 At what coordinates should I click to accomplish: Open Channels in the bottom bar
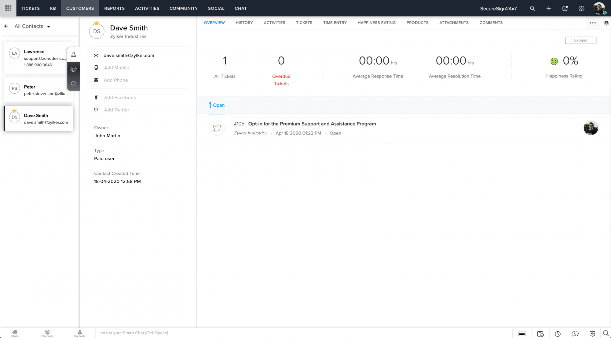tap(47, 333)
